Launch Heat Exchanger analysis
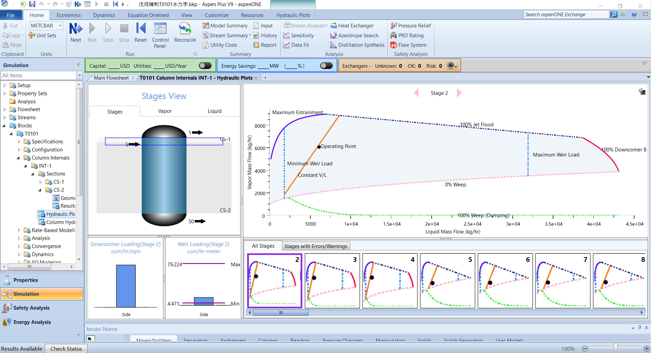651x353 pixels. click(x=352, y=26)
